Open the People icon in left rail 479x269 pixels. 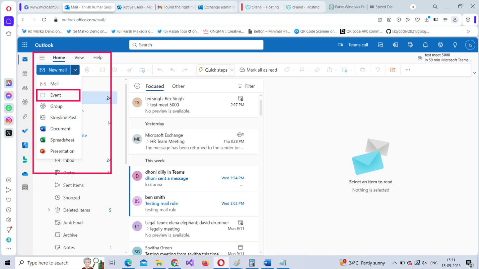[25, 88]
